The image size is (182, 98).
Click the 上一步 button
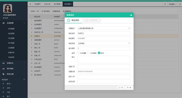point(121,87)
